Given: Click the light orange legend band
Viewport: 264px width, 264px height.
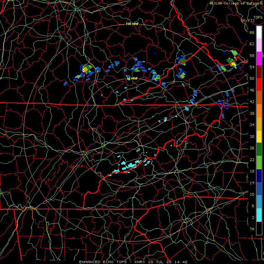Looking at the screenshot, I should [x=259, y=111].
